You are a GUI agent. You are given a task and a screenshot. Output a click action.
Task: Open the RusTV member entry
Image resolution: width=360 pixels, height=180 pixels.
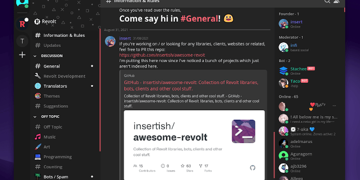310,106
